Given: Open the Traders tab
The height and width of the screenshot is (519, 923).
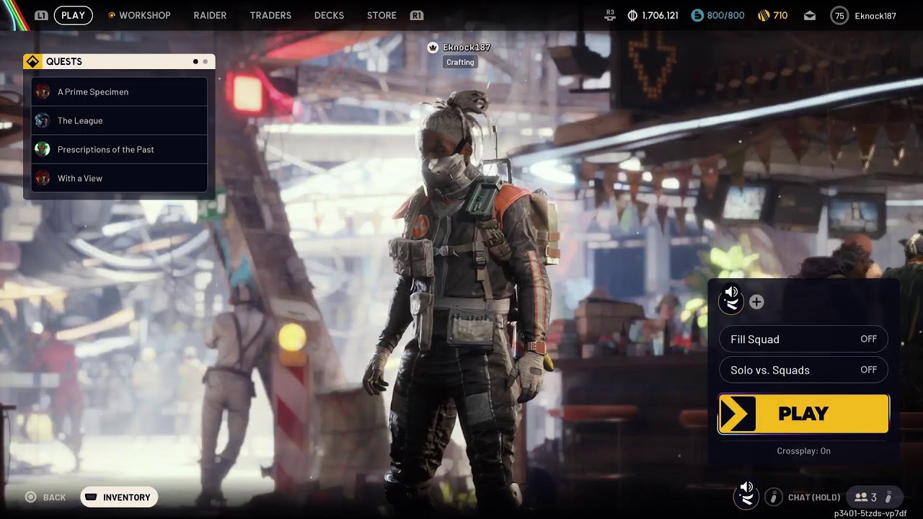Looking at the screenshot, I should coord(270,15).
